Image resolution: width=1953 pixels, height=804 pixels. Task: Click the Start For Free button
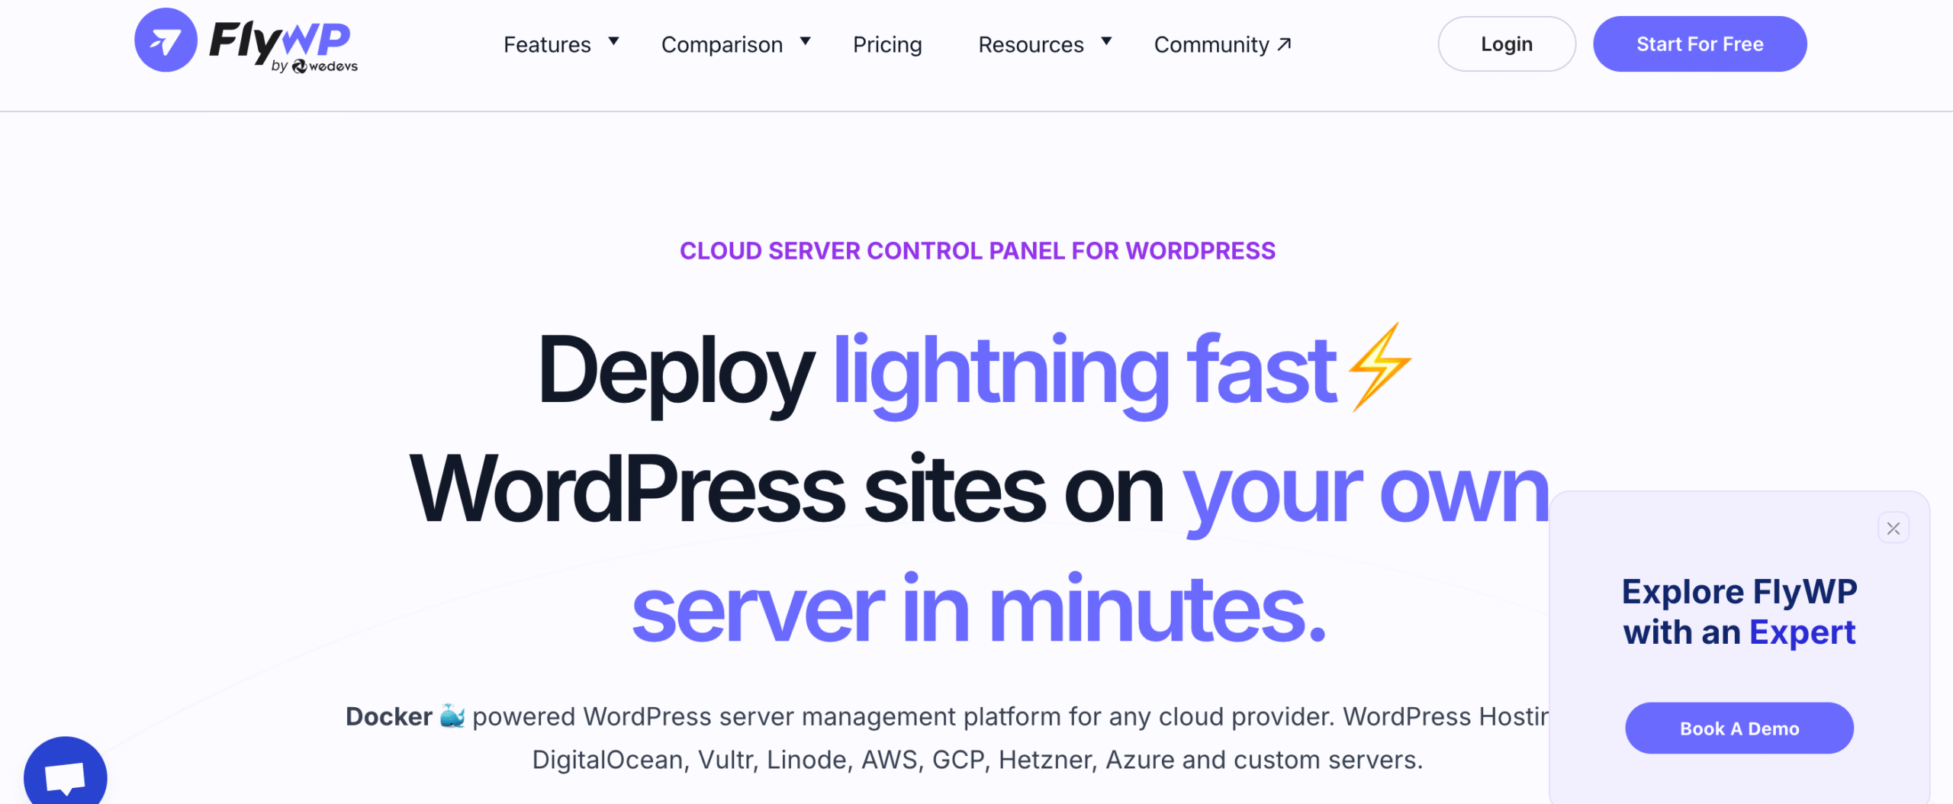(x=1699, y=44)
